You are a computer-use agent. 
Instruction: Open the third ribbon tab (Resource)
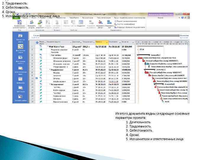[x=34, y=18]
